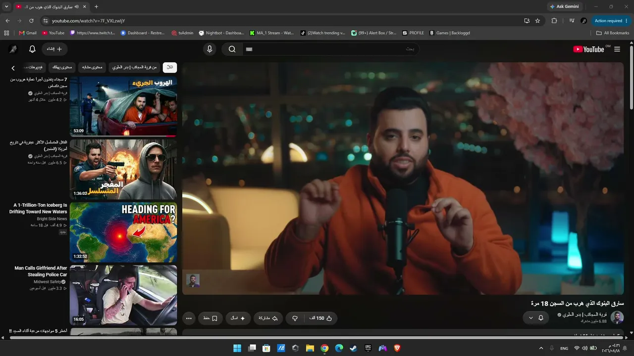This screenshot has height=356, width=634.
Task: Open File Explorer from the taskbar
Action: coord(310,348)
